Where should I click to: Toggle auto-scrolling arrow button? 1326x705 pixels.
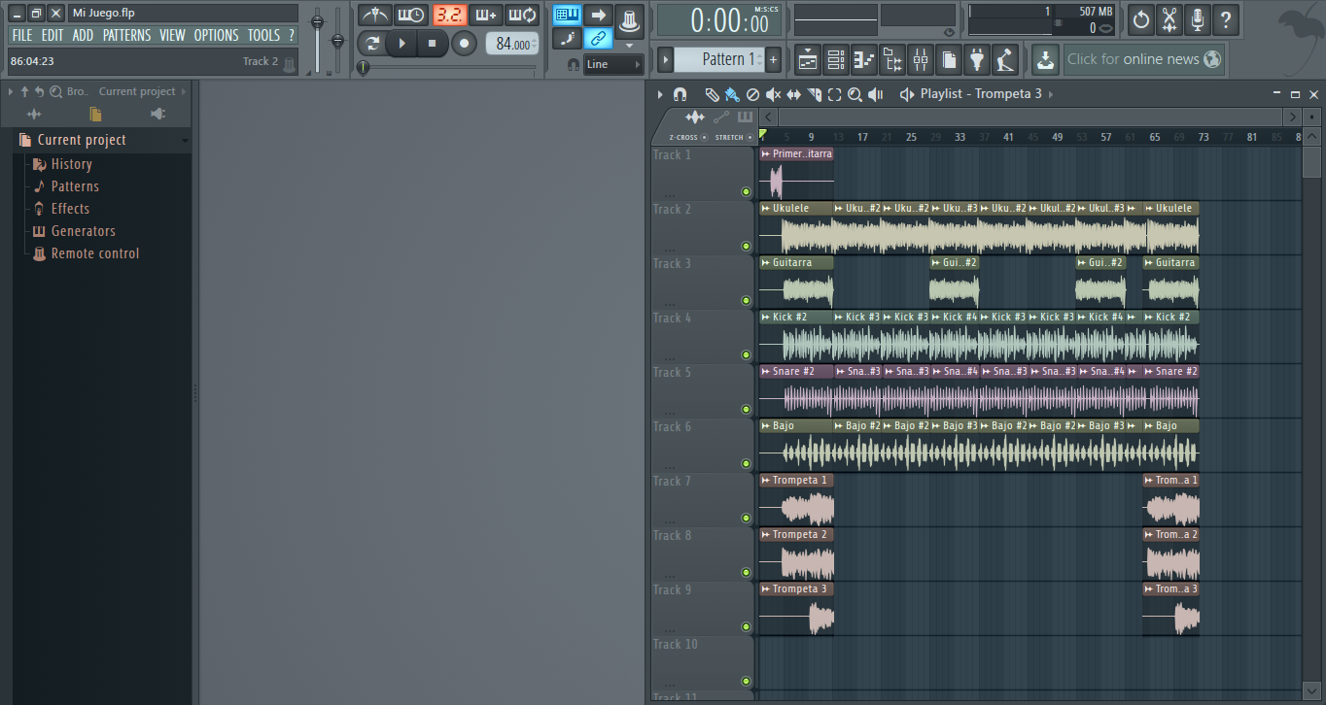coord(599,15)
